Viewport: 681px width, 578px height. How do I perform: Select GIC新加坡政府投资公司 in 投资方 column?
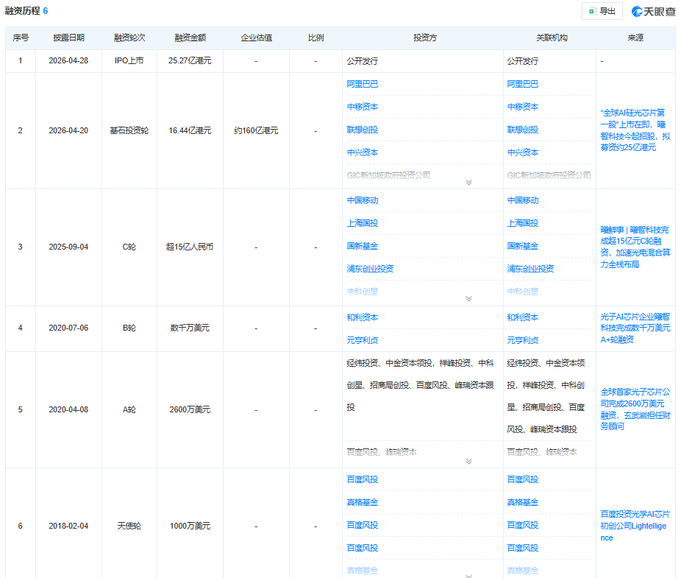click(x=388, y=175)
